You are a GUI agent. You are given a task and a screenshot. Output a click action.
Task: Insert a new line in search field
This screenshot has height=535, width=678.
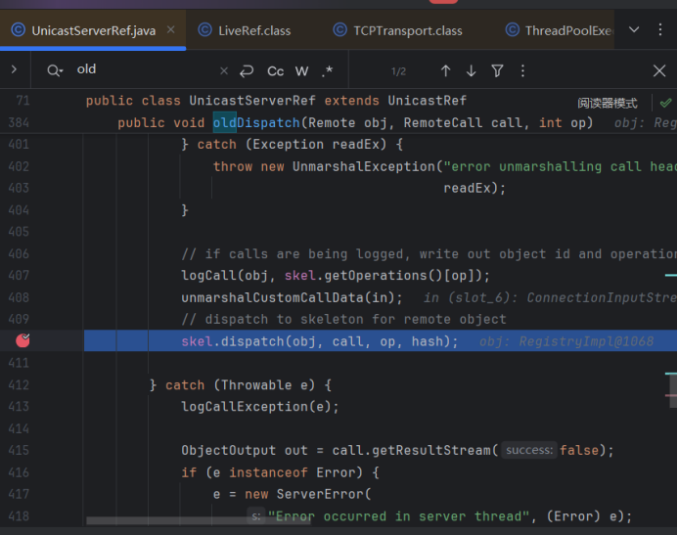tap(247, 70)
